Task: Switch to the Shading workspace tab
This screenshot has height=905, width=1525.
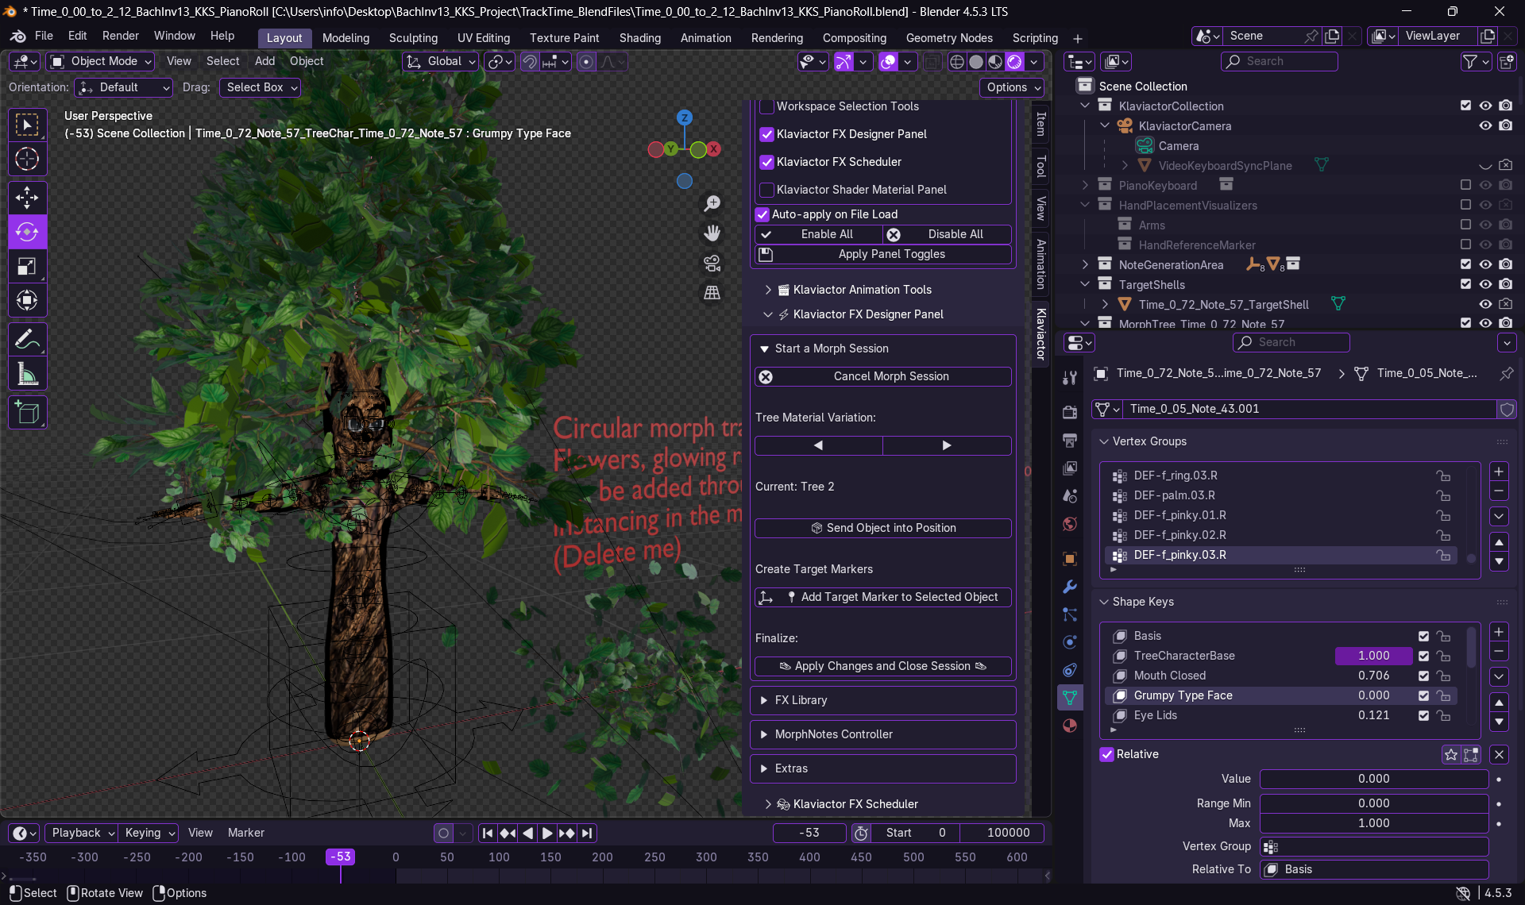Action: pos(640,38)
